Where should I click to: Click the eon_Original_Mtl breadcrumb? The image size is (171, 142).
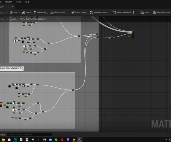coord(11,19)
